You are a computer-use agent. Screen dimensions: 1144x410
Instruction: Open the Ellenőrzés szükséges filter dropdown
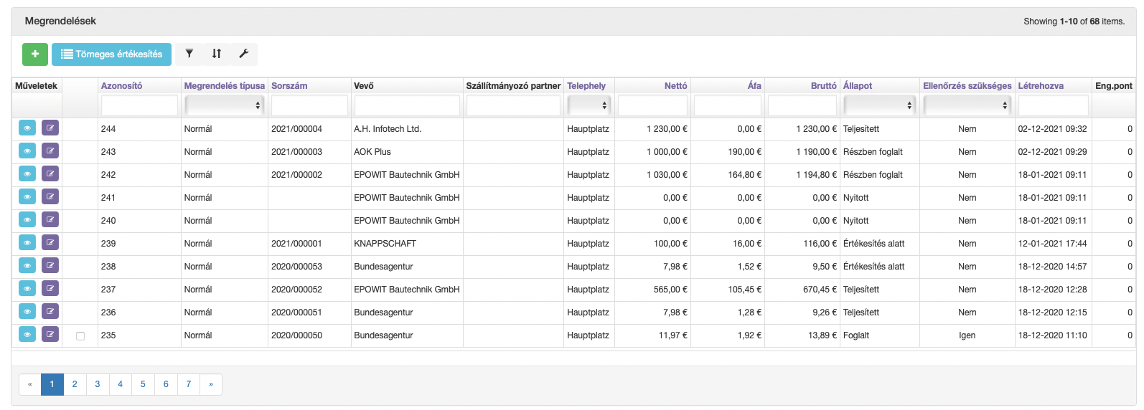tap(967, 105)
